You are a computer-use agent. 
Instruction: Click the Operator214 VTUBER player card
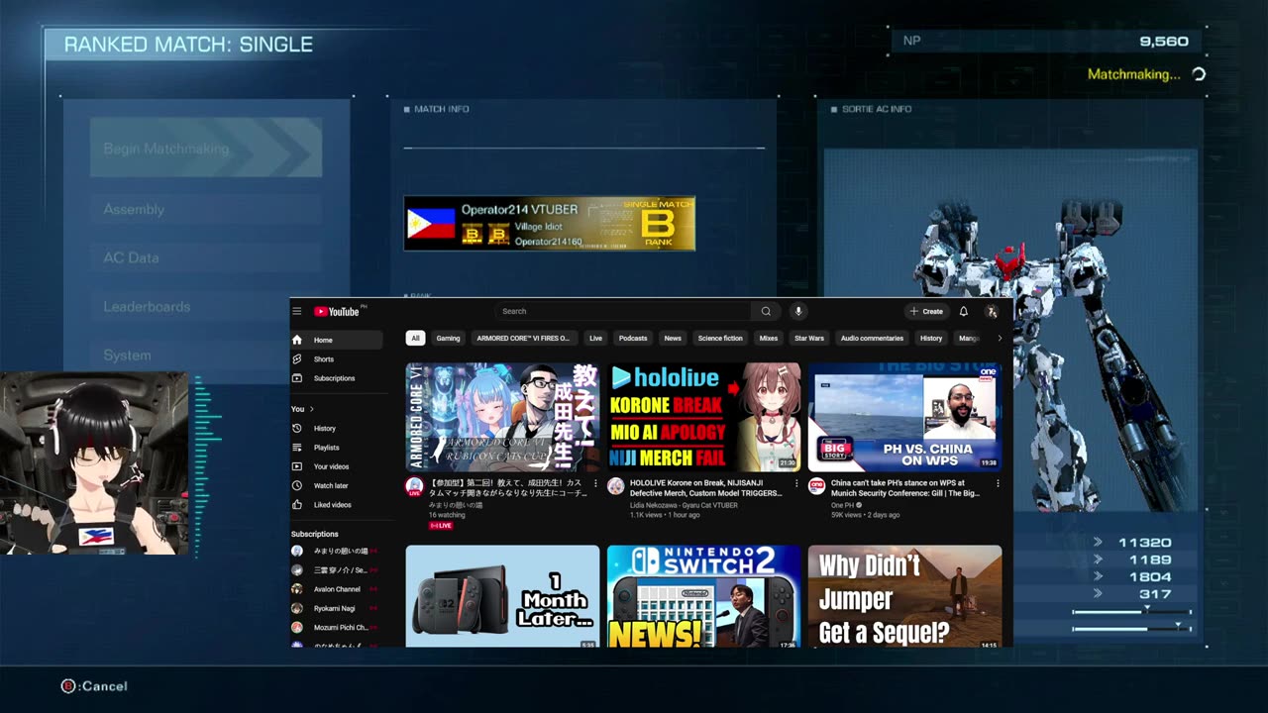(x=549, y=223)
